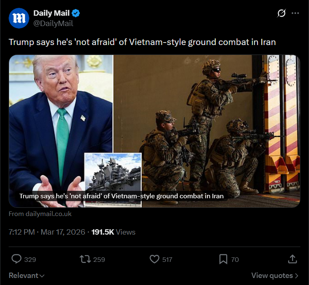Expand the Relevant sort dropdown

pyautogui.click(x=27, y=275)
